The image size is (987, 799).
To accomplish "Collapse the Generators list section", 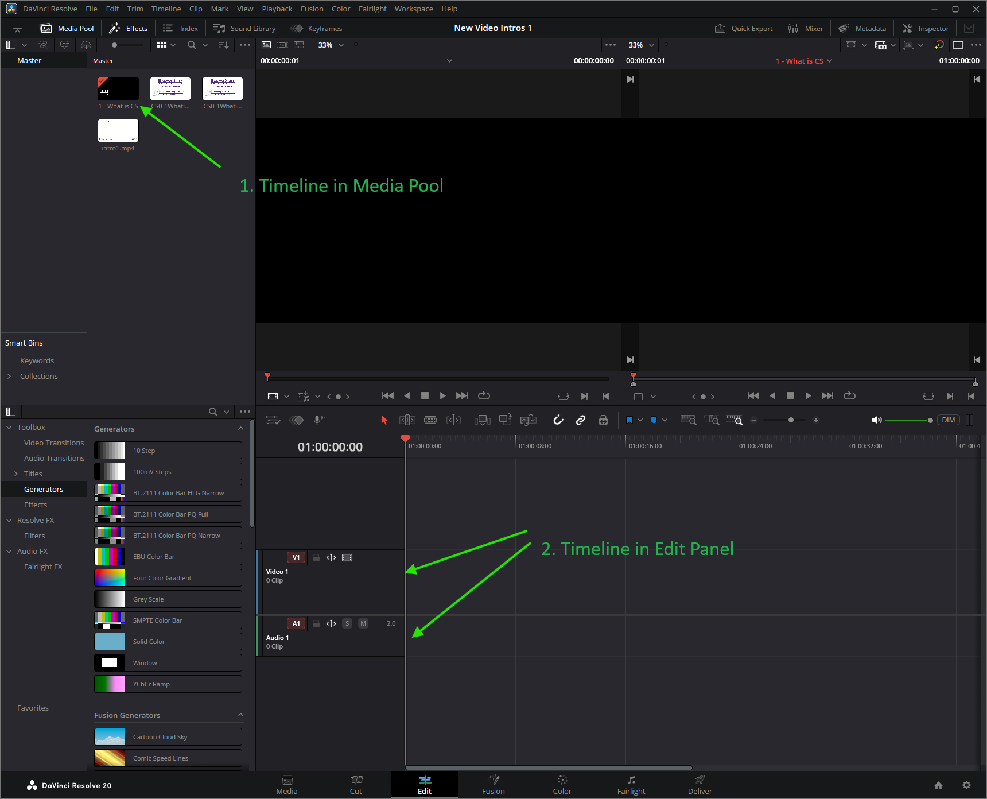I will pyautogui.click(x=240, y=429).
